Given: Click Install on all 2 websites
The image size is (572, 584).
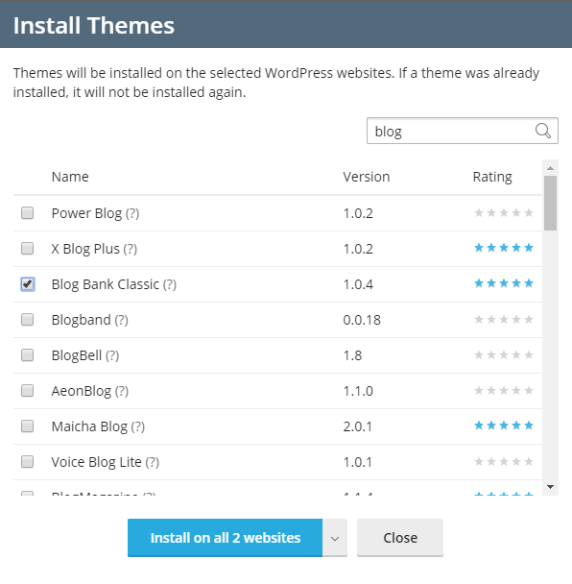Looking at the screenshot, I should pyautogui.click(x=226, y=538).
